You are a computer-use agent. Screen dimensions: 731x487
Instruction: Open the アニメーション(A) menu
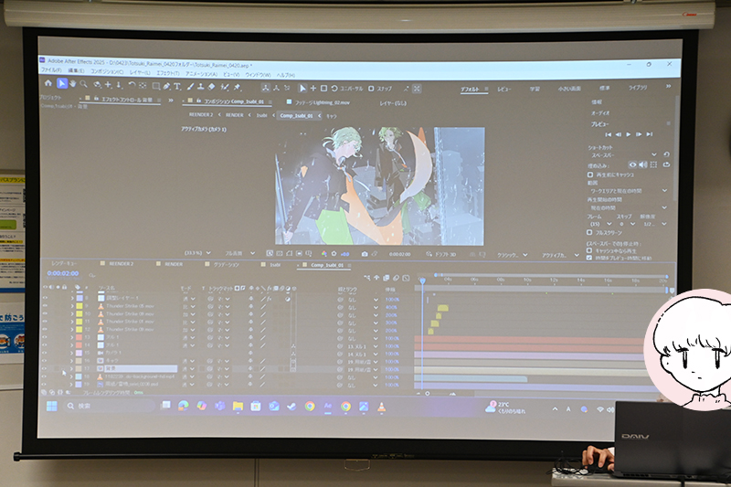point(201,74)
